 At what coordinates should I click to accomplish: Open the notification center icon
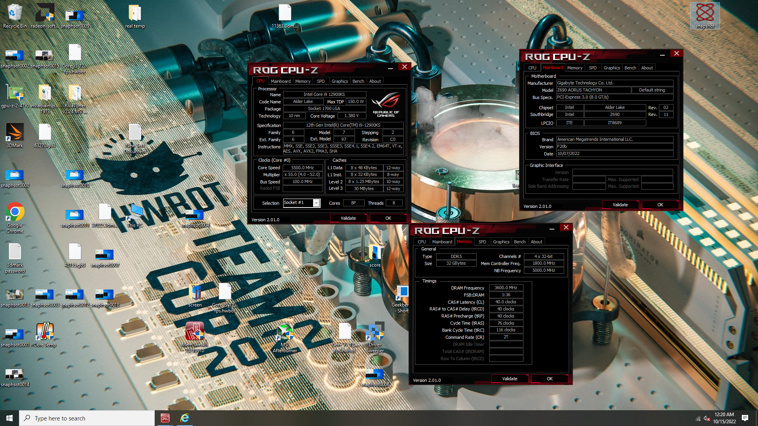[x=745, y=418]
